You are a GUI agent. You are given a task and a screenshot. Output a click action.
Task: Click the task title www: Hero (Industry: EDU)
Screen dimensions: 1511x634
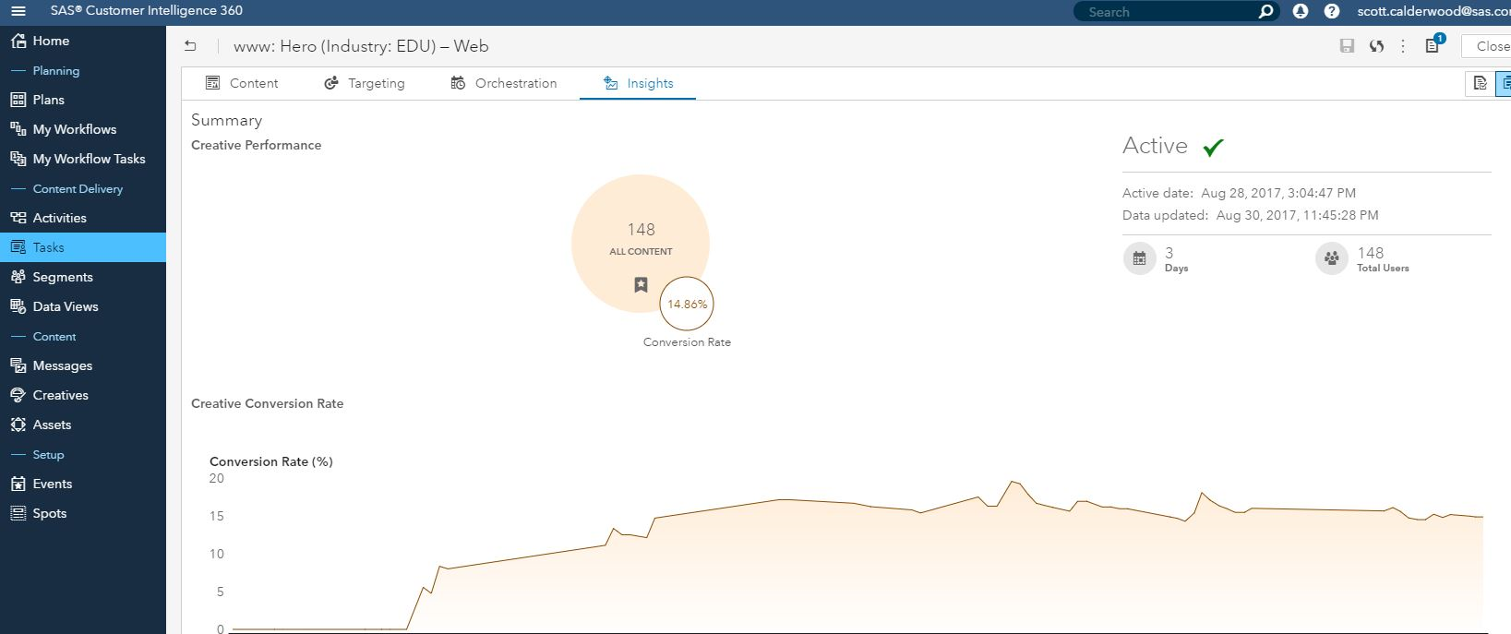(x=361, y=46)
